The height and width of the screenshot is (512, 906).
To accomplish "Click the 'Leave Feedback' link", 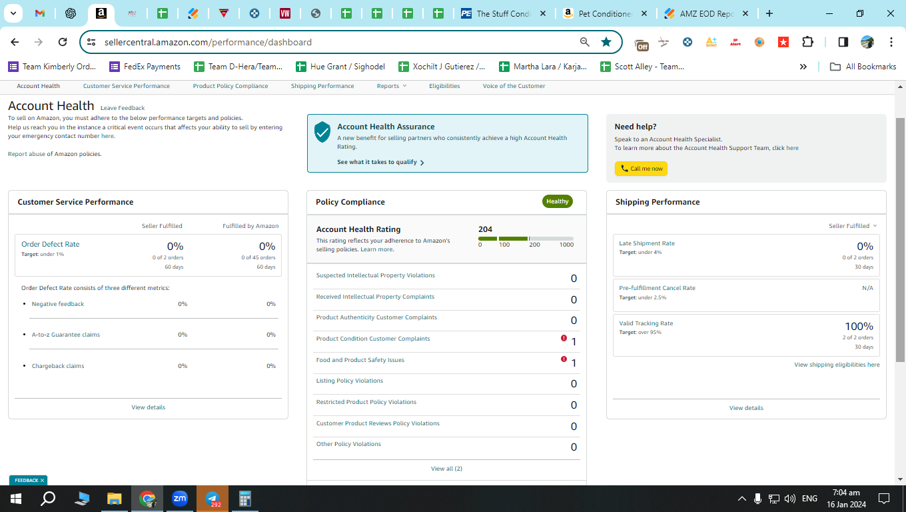I will point(123,108).
